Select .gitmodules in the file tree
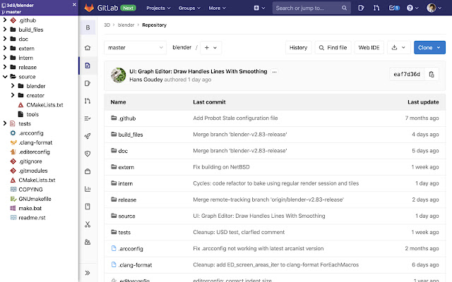The height and width of the screenshot is (282, 452). tap(33, 171)
